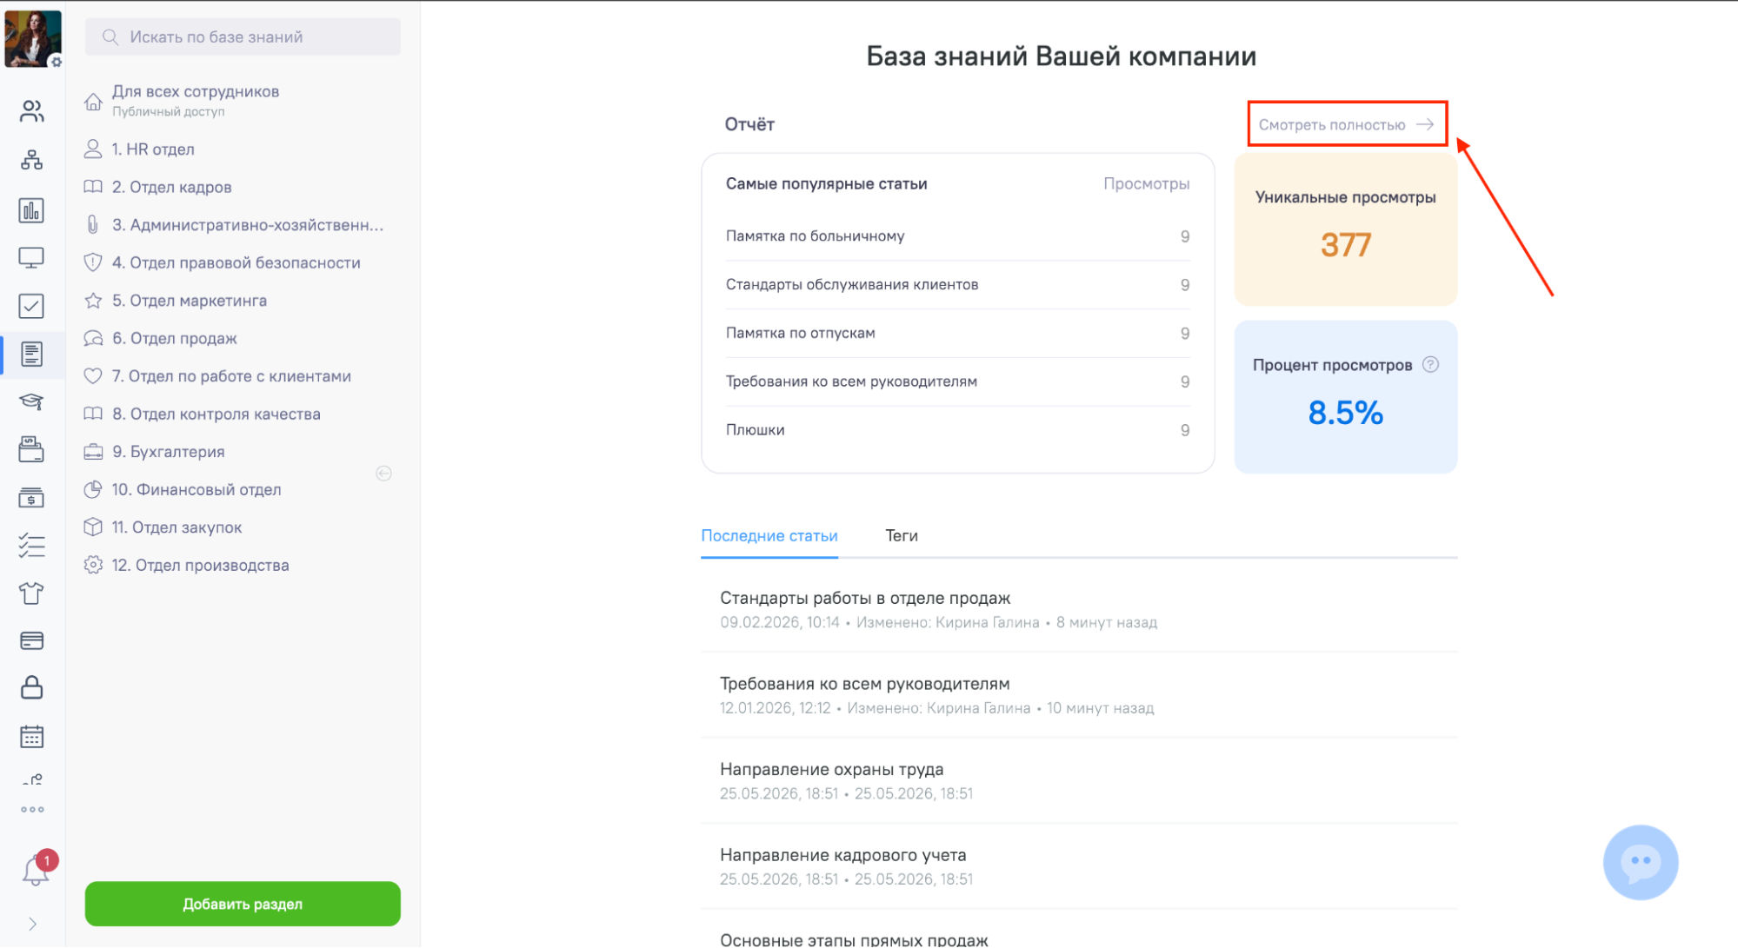The width and height of the screenshot is (1738, 948).
Task: Open section 5. Отдел маркетинга
Action: pyautogui.click(x=189, y=301)
